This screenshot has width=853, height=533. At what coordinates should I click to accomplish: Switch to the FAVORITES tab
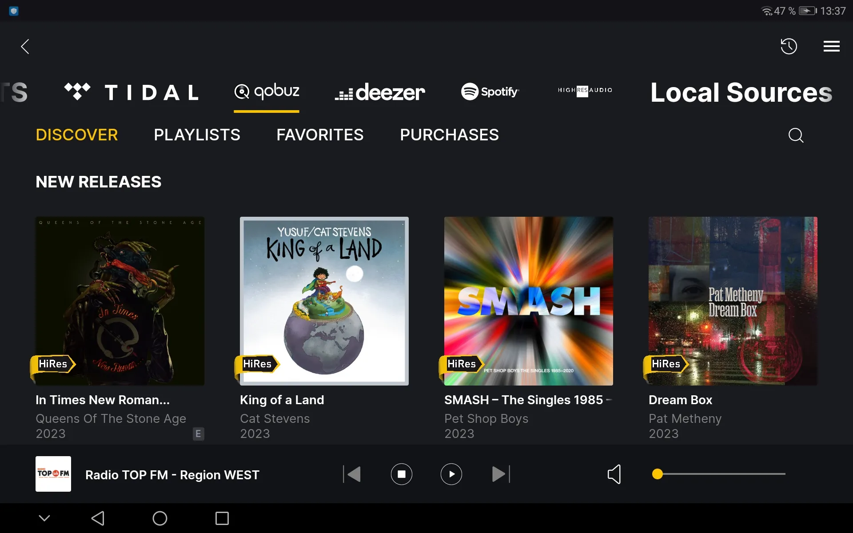tap(320, 135)
